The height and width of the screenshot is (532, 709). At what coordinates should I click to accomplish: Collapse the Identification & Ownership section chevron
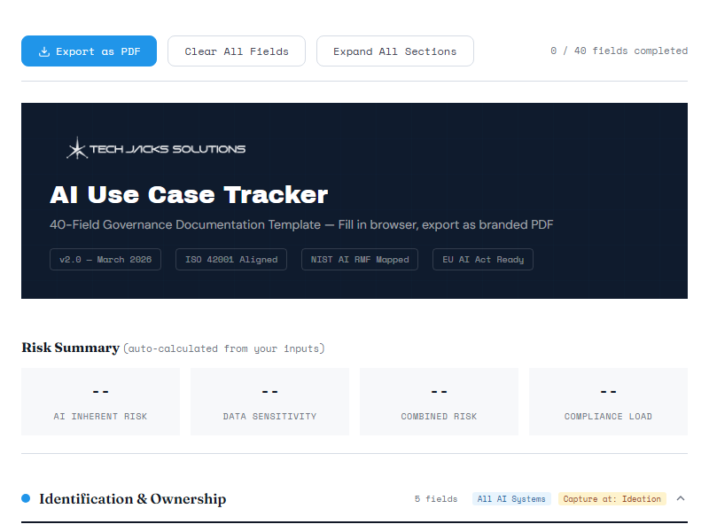click(x=681, y=498)
